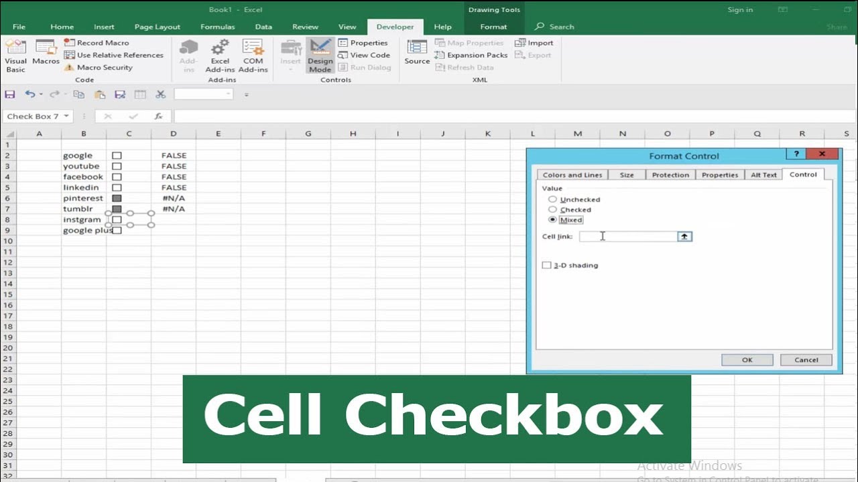Switch to the Formulas ribbon tab
The width and height of the screenshot is (858, 482).
click(217, 27)
